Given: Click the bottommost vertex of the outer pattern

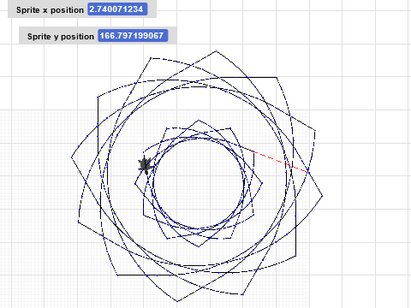Looking at the screenshot, I should [x=177, y=301].
